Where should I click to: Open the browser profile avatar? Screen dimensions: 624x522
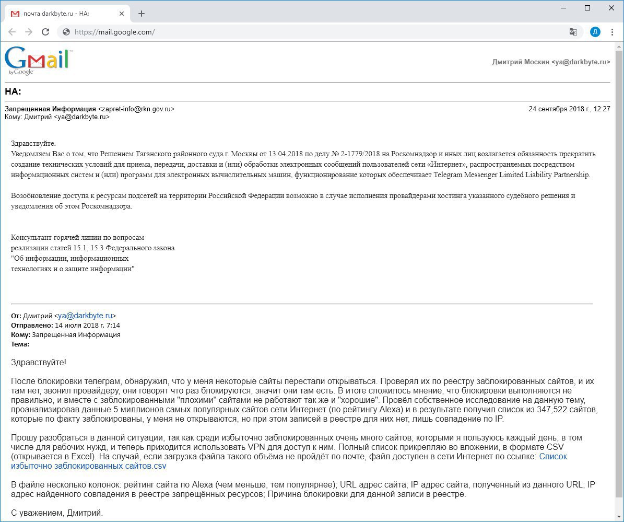pos(595,32)
